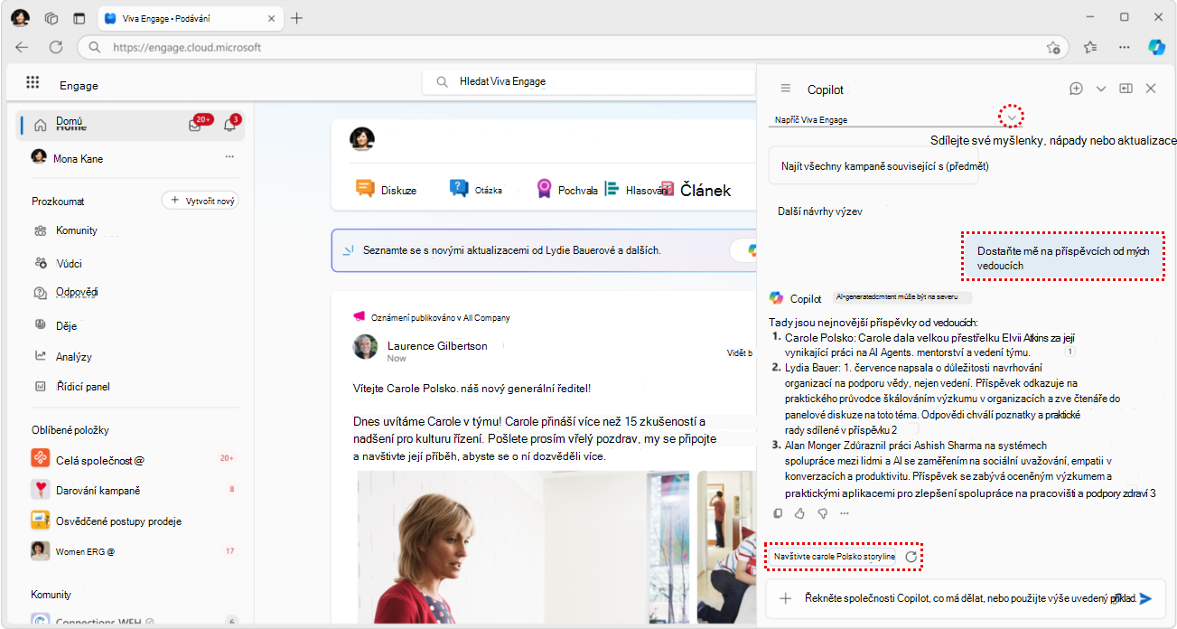Select the Pochvala post type

(566, 189)
